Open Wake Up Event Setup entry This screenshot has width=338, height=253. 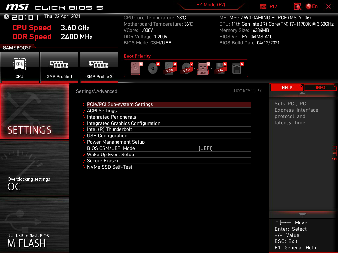tap(169, 155)
